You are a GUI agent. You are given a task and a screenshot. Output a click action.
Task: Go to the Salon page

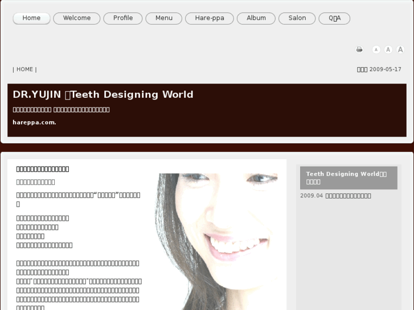[x=297, y=18]
